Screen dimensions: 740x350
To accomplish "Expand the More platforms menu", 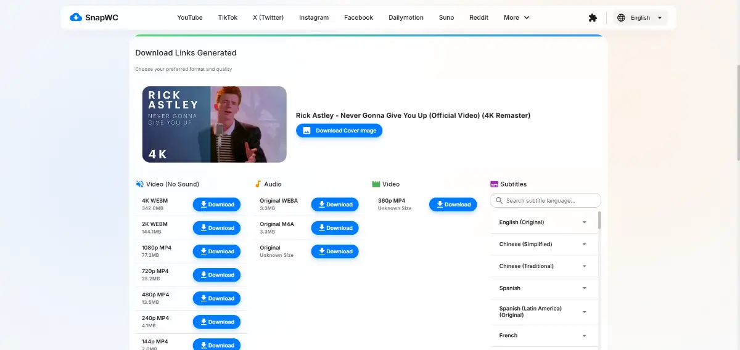I will pos(516,18).
